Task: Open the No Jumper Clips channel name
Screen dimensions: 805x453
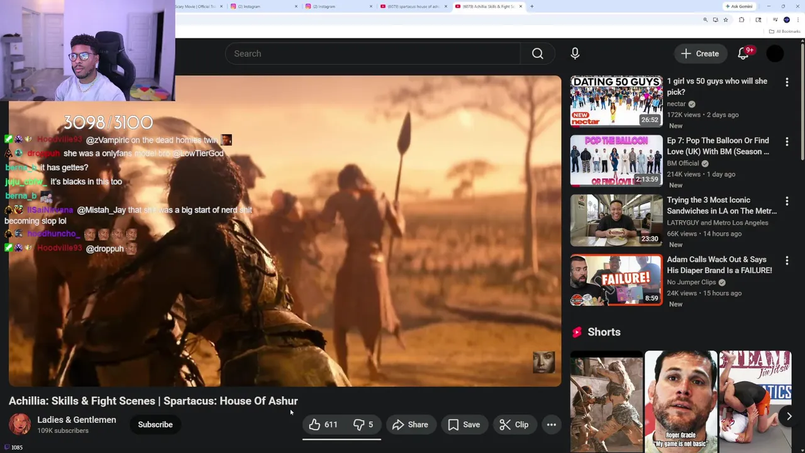Action: click(691, 282)
